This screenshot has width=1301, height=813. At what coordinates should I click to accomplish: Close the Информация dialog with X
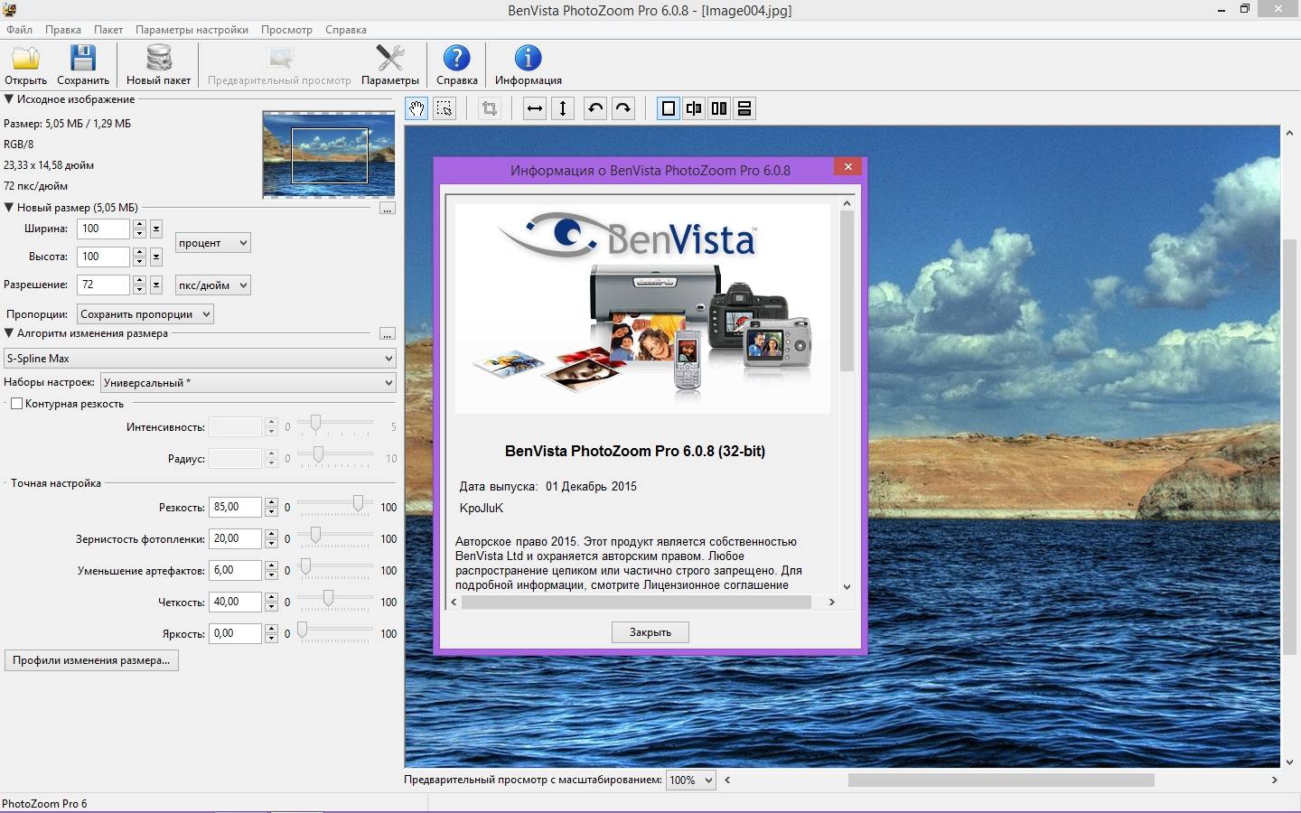(x=847, y=166)
